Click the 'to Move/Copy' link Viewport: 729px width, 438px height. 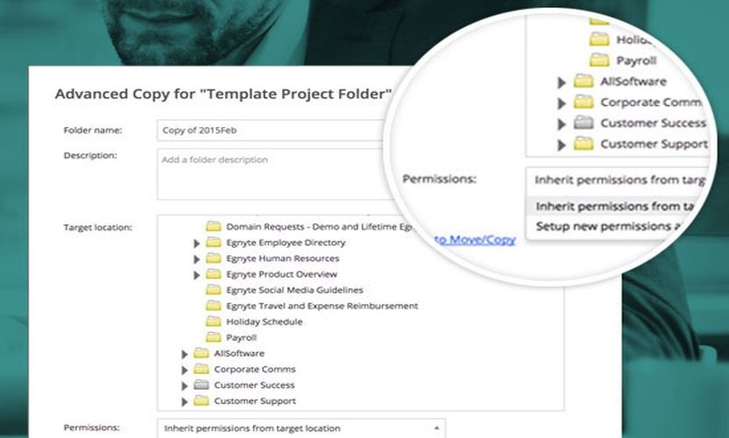click(476, 239)
